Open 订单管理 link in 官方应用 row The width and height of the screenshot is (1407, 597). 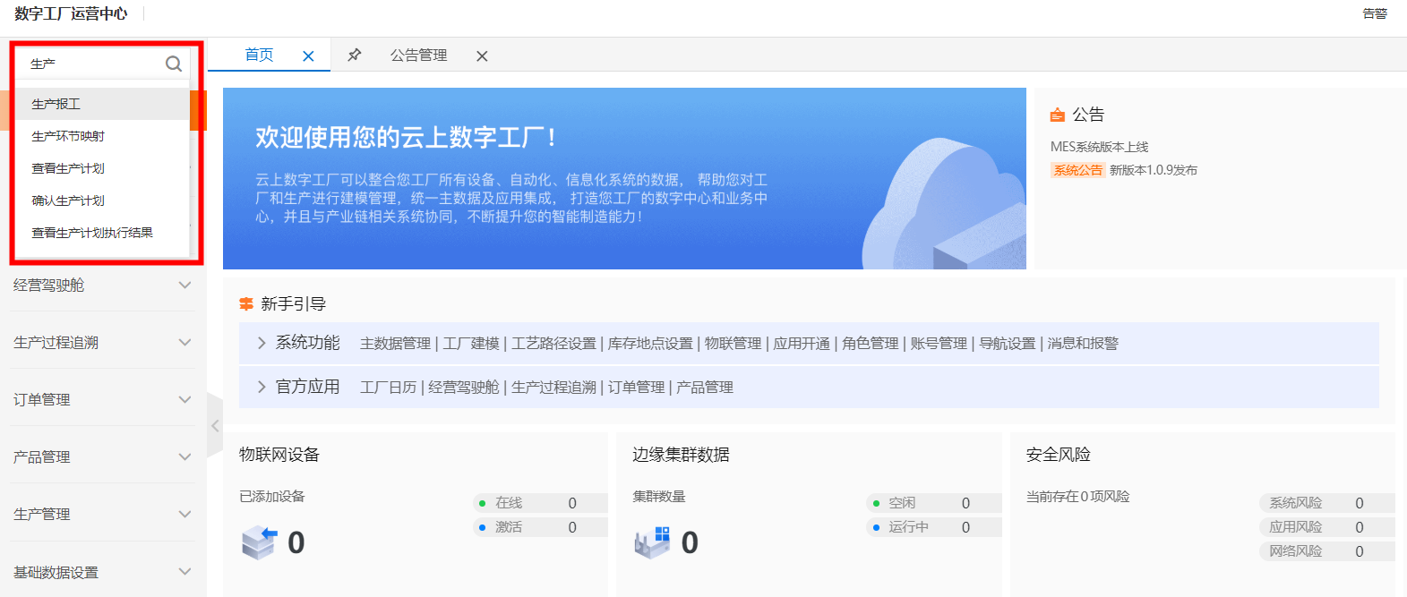[636, 388]
